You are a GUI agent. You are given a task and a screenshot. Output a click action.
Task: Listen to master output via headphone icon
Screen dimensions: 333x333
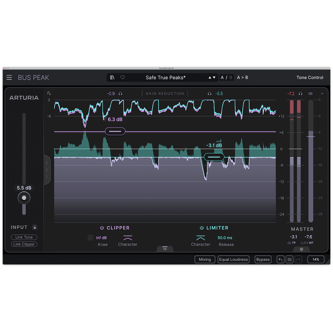click(x=300, y=94)
